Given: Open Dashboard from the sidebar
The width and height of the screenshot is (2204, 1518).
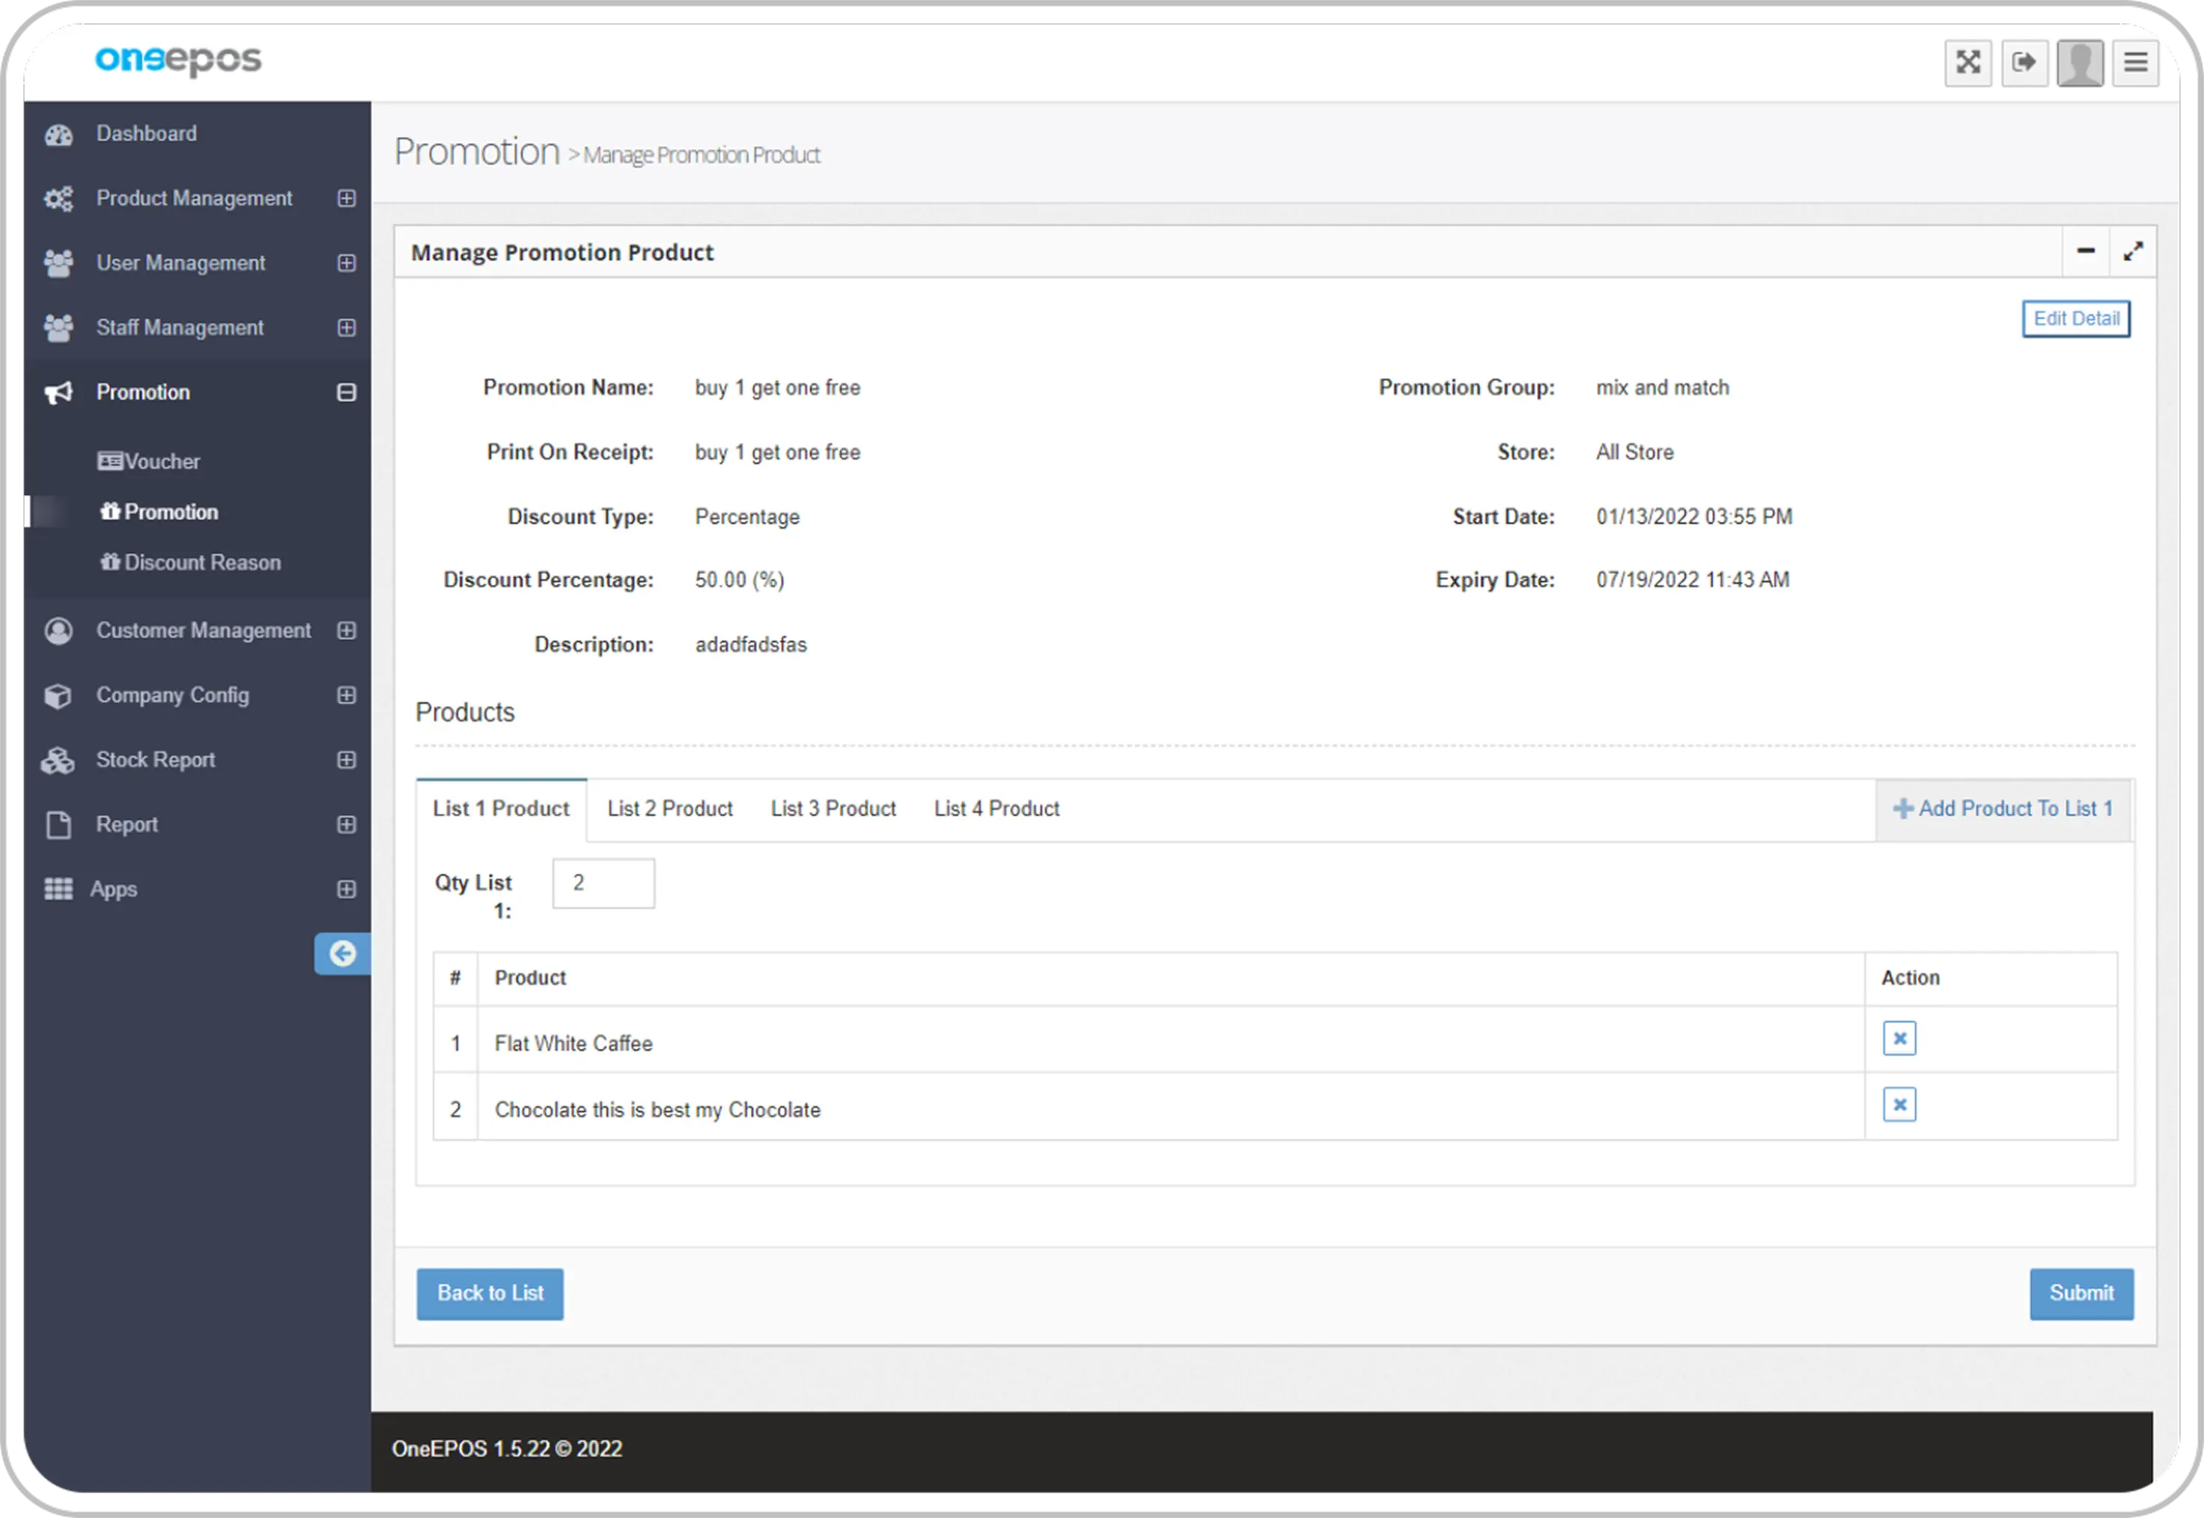Looking at the screenshot, I should [x=147, y=134].
